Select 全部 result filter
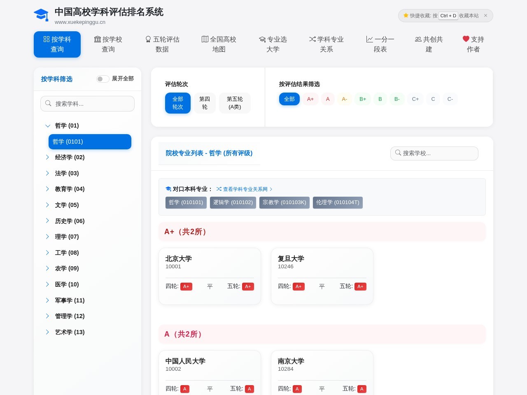The width and height of the screenshot is (527, 395). click(x=289, y=99)
